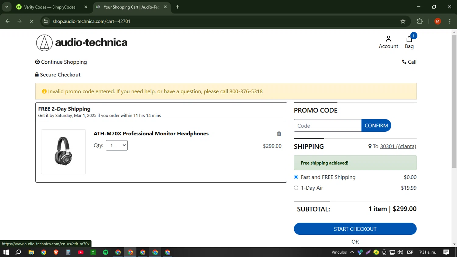Click the address bar URL
457x257 pixels.
coord(91,21)
